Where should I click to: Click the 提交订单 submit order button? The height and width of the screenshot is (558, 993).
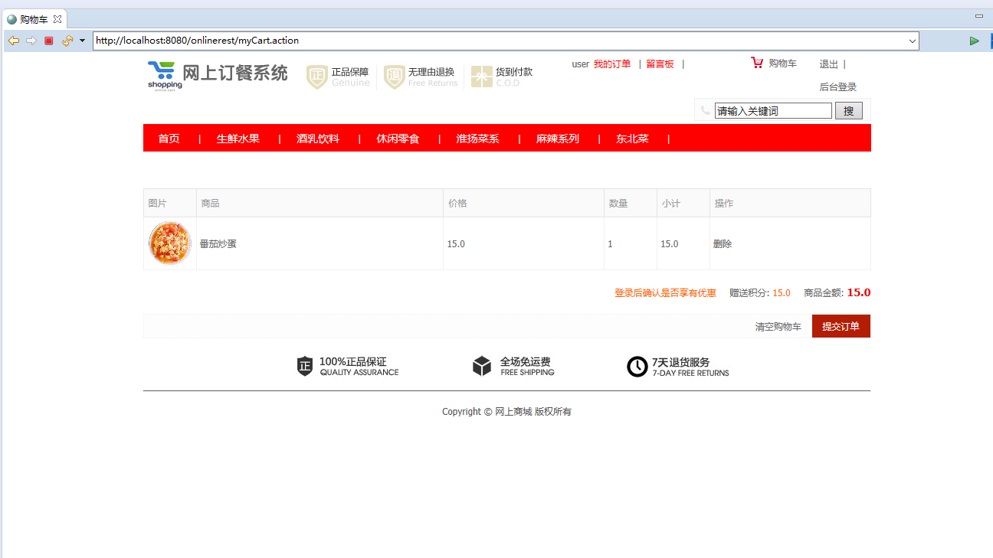[841, 325]
